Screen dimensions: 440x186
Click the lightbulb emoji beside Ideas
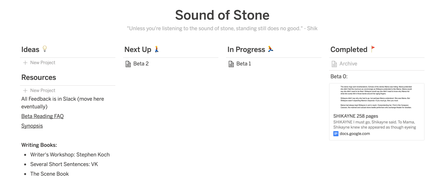pos(45,49)
